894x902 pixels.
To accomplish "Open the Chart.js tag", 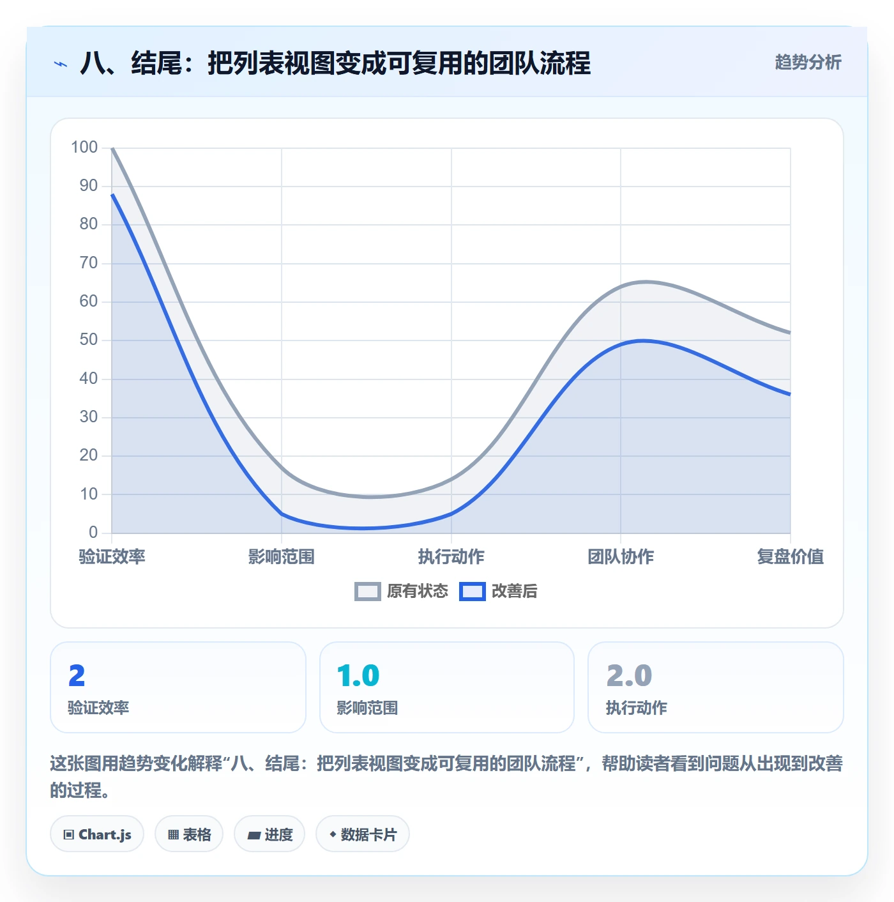I will pyautogui.click(x=97, y=834).
